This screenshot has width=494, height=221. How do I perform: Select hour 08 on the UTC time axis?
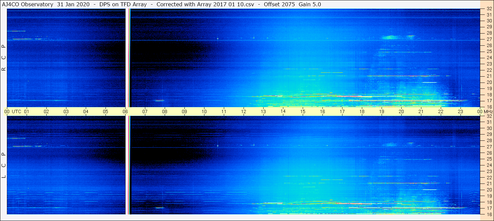coord(165,111)
